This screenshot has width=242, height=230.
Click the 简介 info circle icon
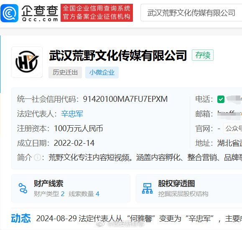tap(37, 158)
